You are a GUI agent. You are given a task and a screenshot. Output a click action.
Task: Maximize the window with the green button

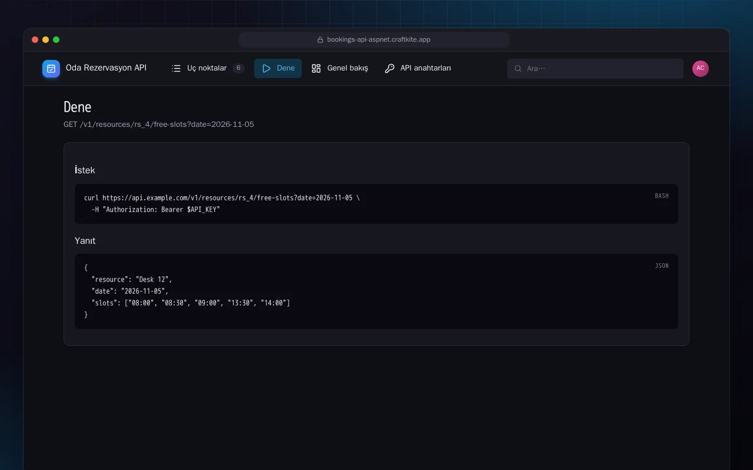coord(56,40)
